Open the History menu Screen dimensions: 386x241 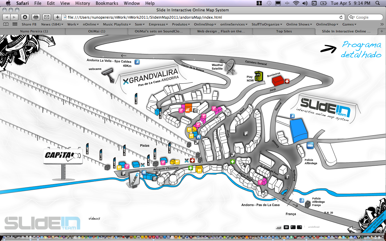coord(83,3)
